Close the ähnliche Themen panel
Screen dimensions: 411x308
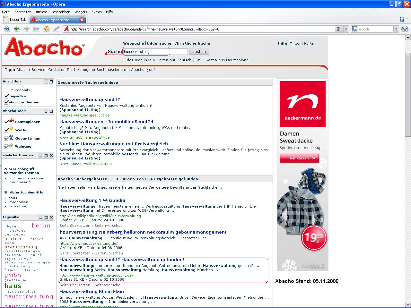click(51, 155)
